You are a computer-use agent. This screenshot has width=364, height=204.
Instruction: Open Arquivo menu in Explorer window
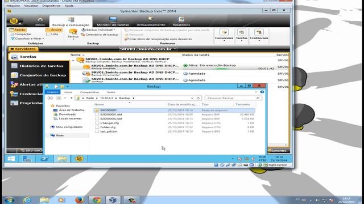click(52, 92)
